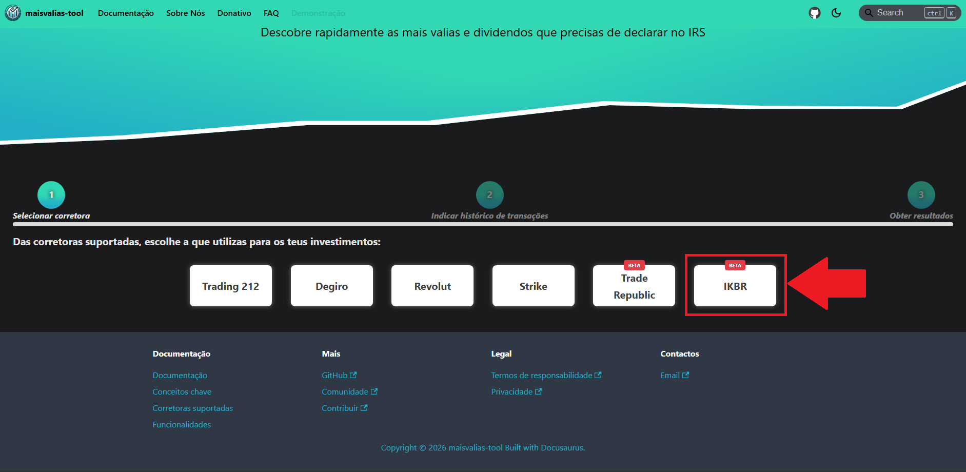Open footer Documentação link
The image size is (966, 472).
(180, 376)
